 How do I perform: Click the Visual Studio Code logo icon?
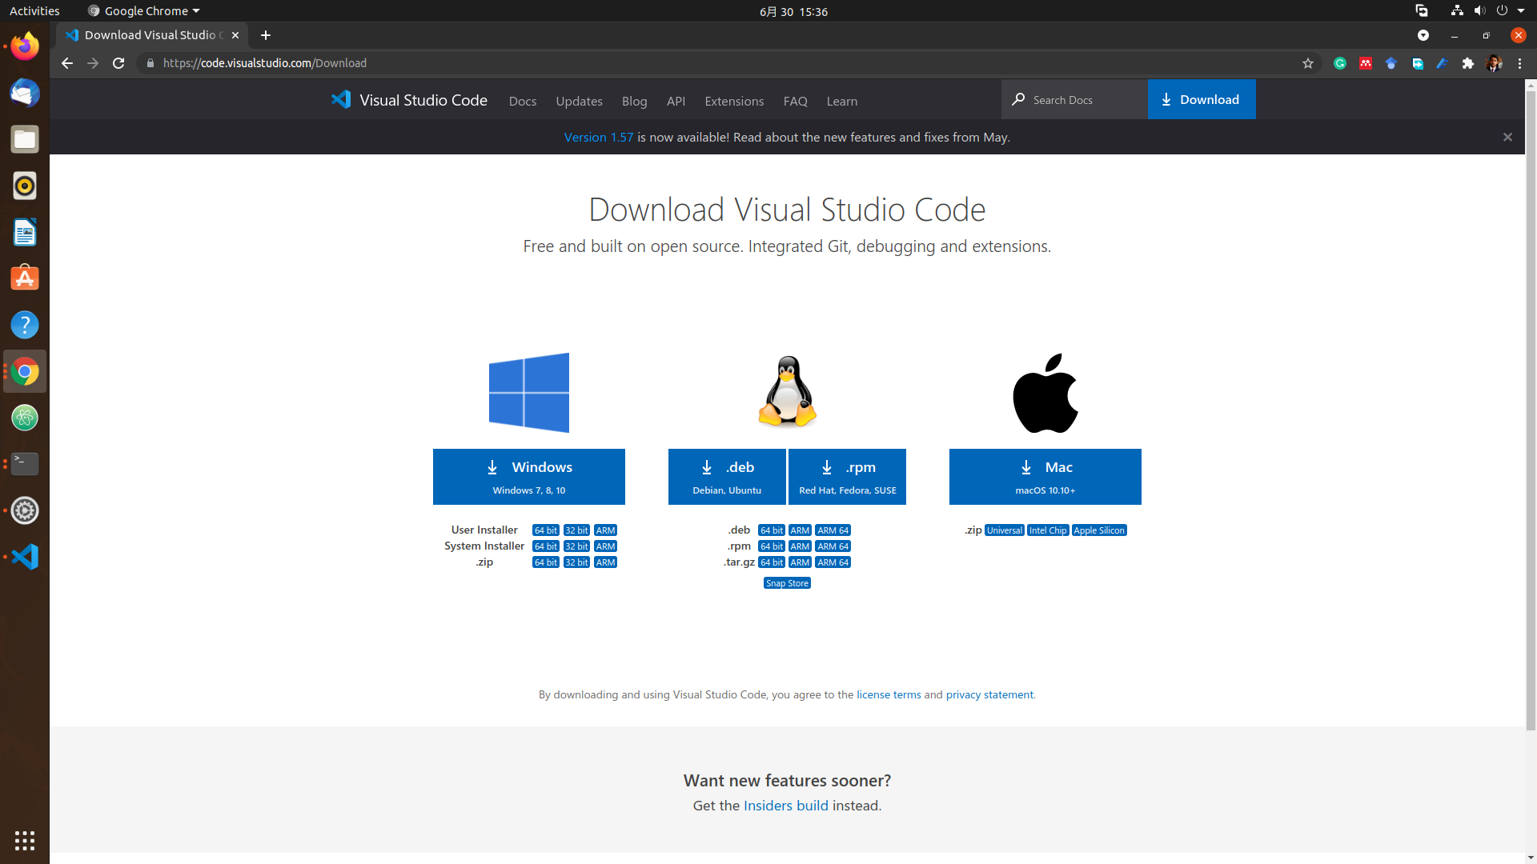tap(340, 99)
